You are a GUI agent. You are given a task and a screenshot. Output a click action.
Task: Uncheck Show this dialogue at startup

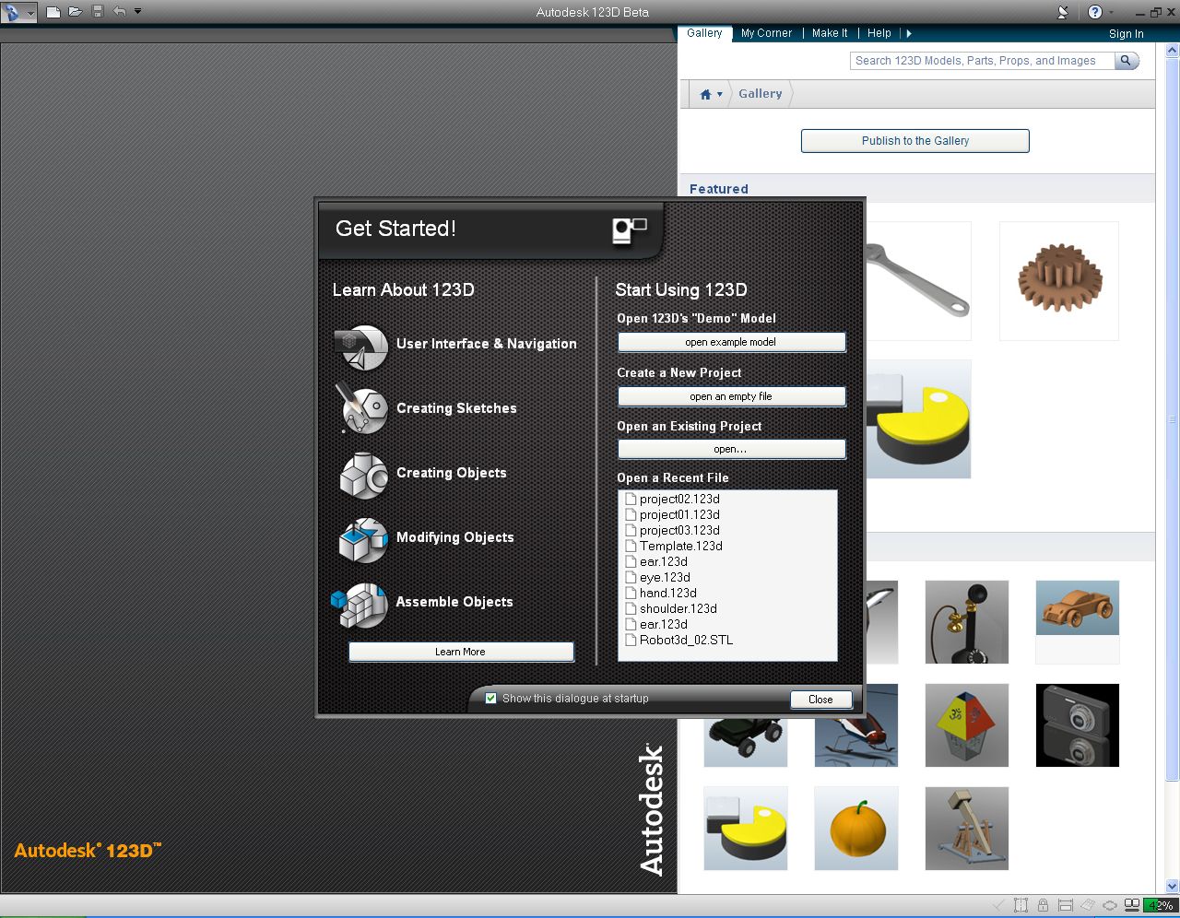(x=491, y=698)
